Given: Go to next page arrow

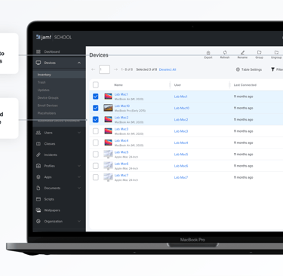Looking at the screenshot, I should (115, 69).
